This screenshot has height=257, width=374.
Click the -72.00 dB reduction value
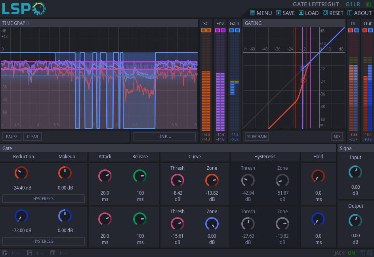click(22, 231)
